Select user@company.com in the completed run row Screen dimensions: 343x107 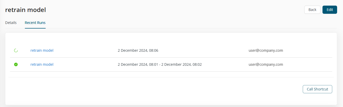point(266,64)
